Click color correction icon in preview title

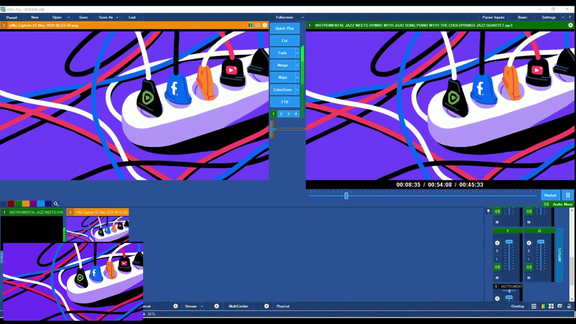(251, 25)
